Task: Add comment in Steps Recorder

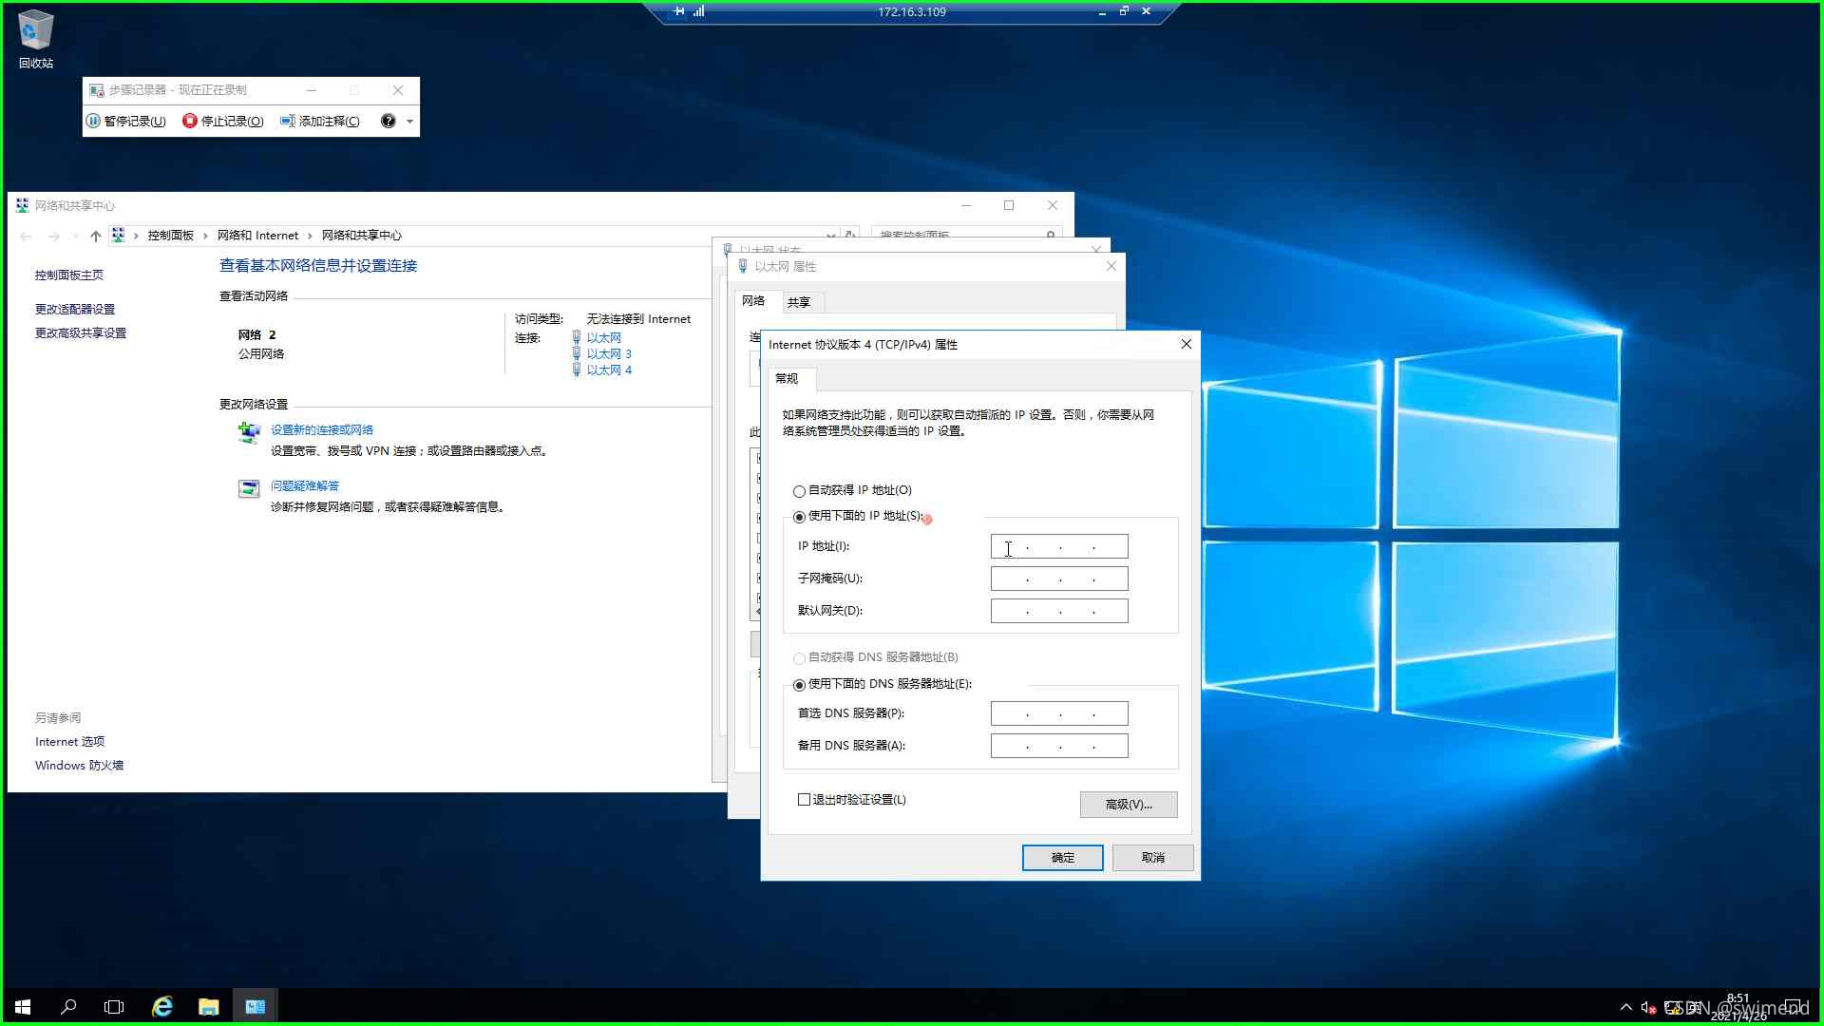Action: 320,121
